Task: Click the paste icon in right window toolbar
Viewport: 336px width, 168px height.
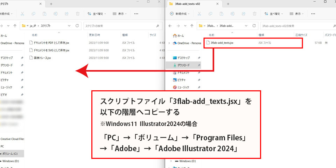Action: (220, 14)
